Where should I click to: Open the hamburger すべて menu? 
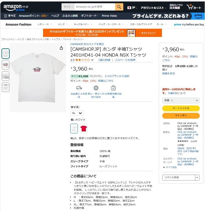10,16
